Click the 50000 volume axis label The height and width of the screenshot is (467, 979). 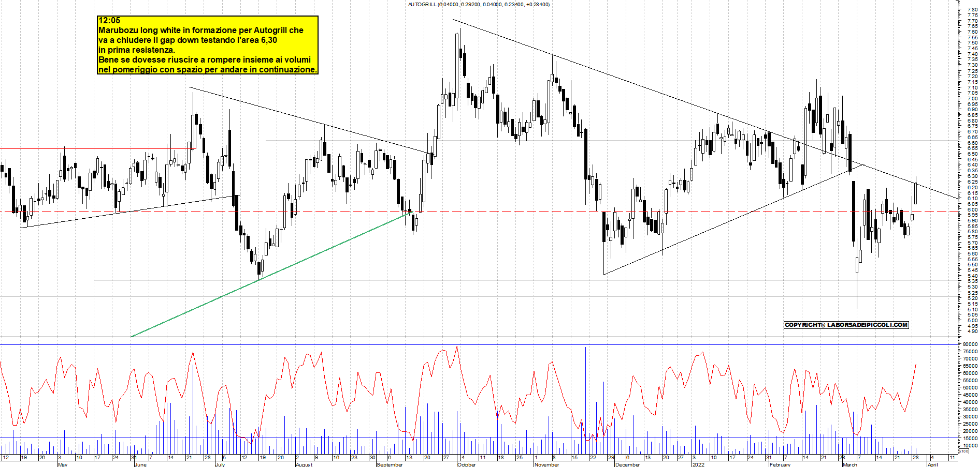pos(970,387)
